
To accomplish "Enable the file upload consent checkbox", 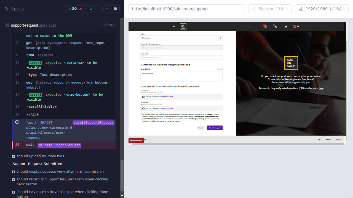I will click(x=142, y=114).
